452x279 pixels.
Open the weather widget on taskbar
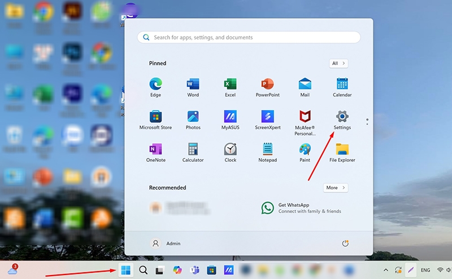pyautogui.click(x=12, y=269)
